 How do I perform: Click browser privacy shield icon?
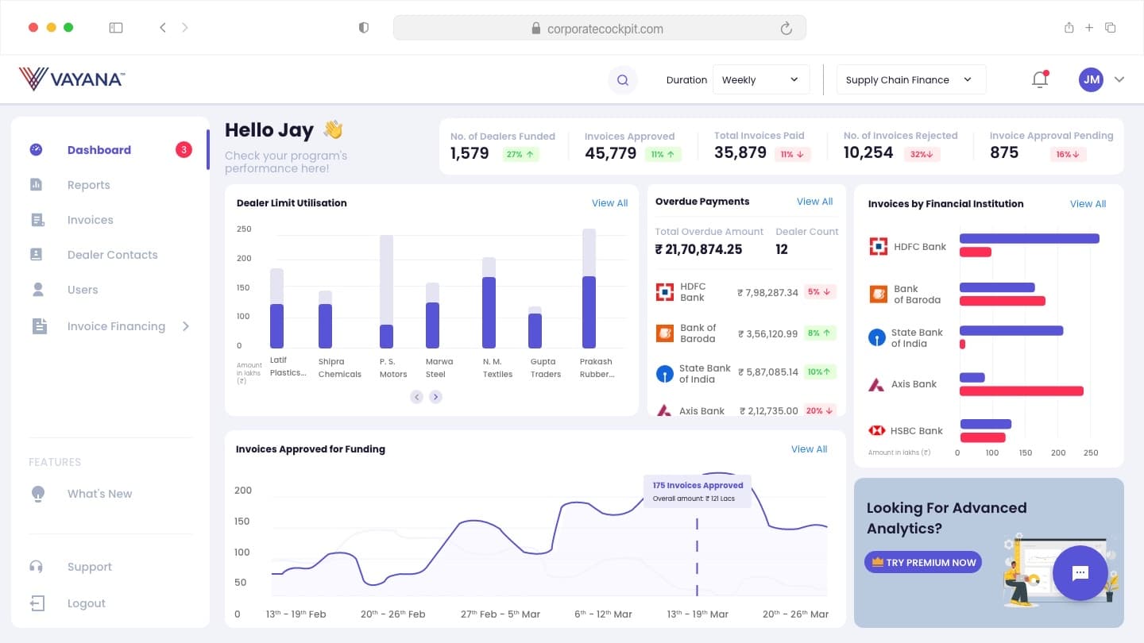click(x=364, y=28)
